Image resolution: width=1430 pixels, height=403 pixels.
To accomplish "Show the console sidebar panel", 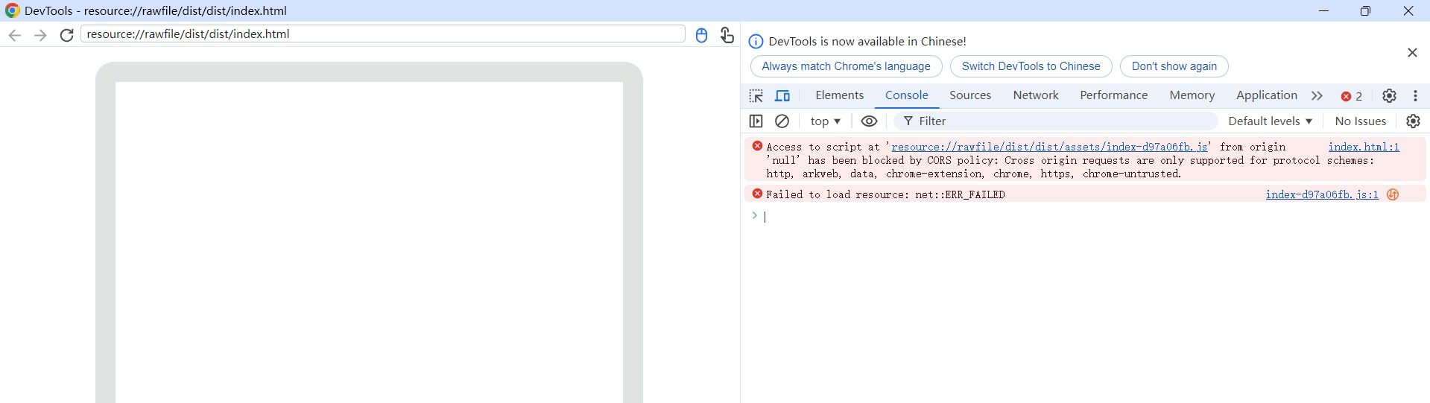I will point(756,121).
